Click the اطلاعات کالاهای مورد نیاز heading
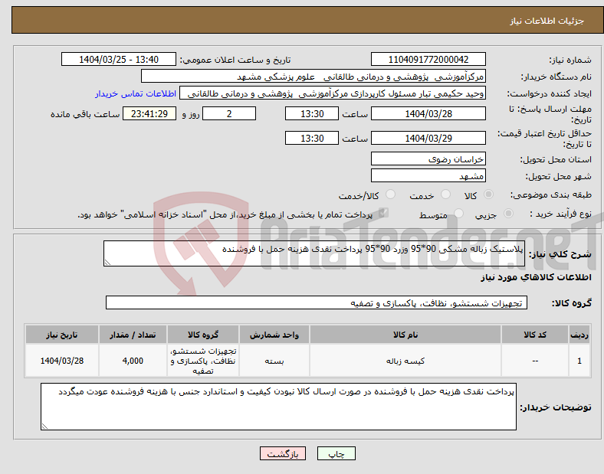 coord(536,277)
